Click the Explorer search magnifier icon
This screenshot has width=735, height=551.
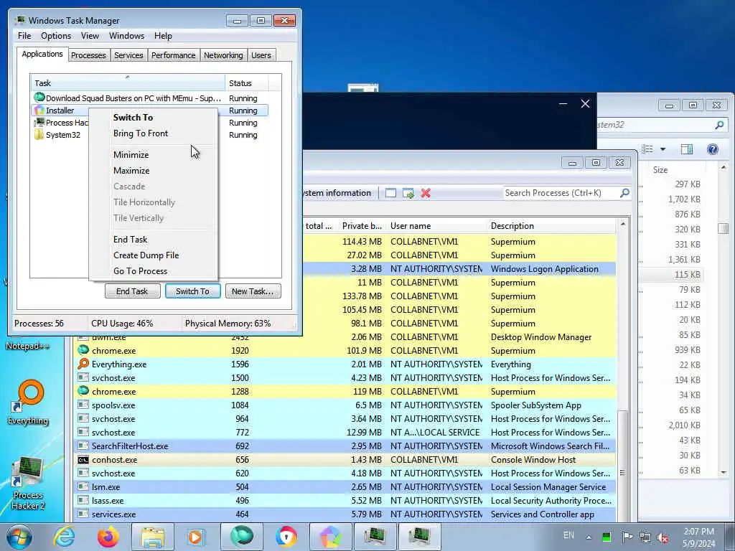tap(719, 125)
